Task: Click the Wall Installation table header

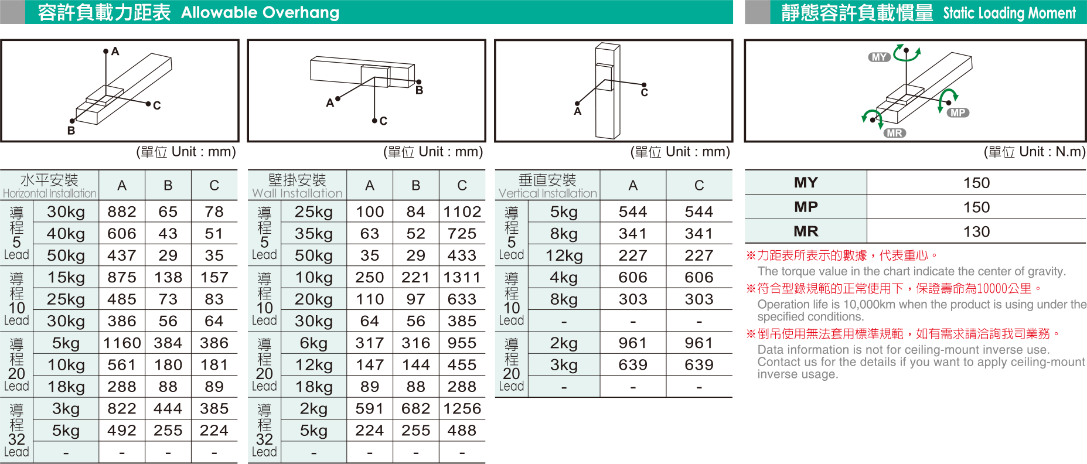Action: (297, 186)
